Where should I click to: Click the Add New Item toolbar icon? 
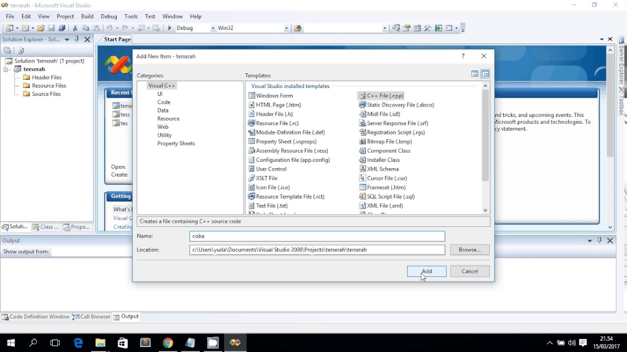point(25,28)
